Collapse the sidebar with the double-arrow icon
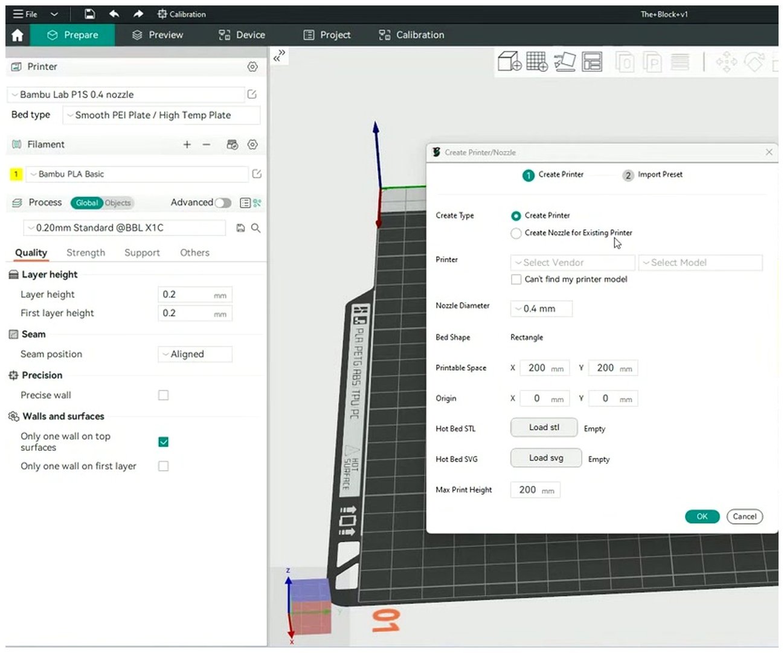This screenshot has width=784, height=653. pos(279,56)
